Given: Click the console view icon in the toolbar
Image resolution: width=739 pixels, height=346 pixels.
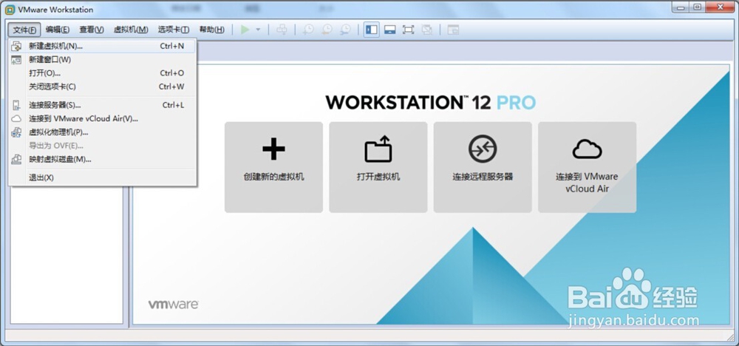Looking at the screenshot, I should point(453,30).
